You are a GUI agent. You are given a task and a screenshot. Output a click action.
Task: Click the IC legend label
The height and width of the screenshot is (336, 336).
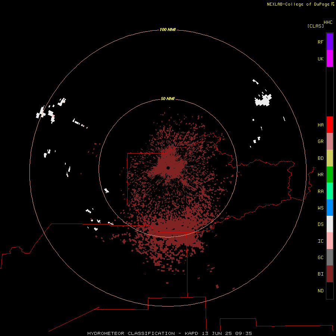click(320, 241)
